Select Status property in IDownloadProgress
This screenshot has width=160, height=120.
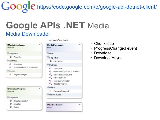[16, 107]
